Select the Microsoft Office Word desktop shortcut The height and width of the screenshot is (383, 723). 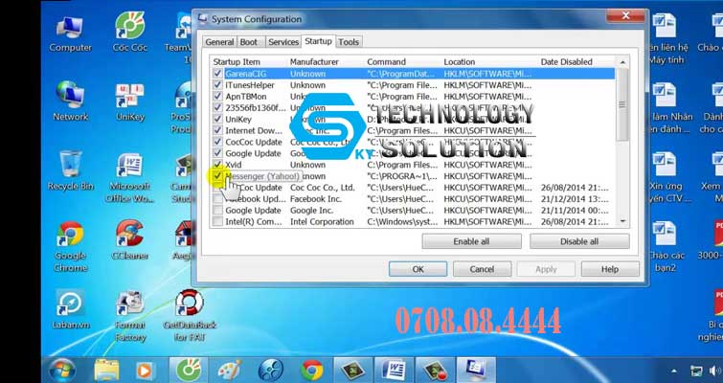click(129, 178)
